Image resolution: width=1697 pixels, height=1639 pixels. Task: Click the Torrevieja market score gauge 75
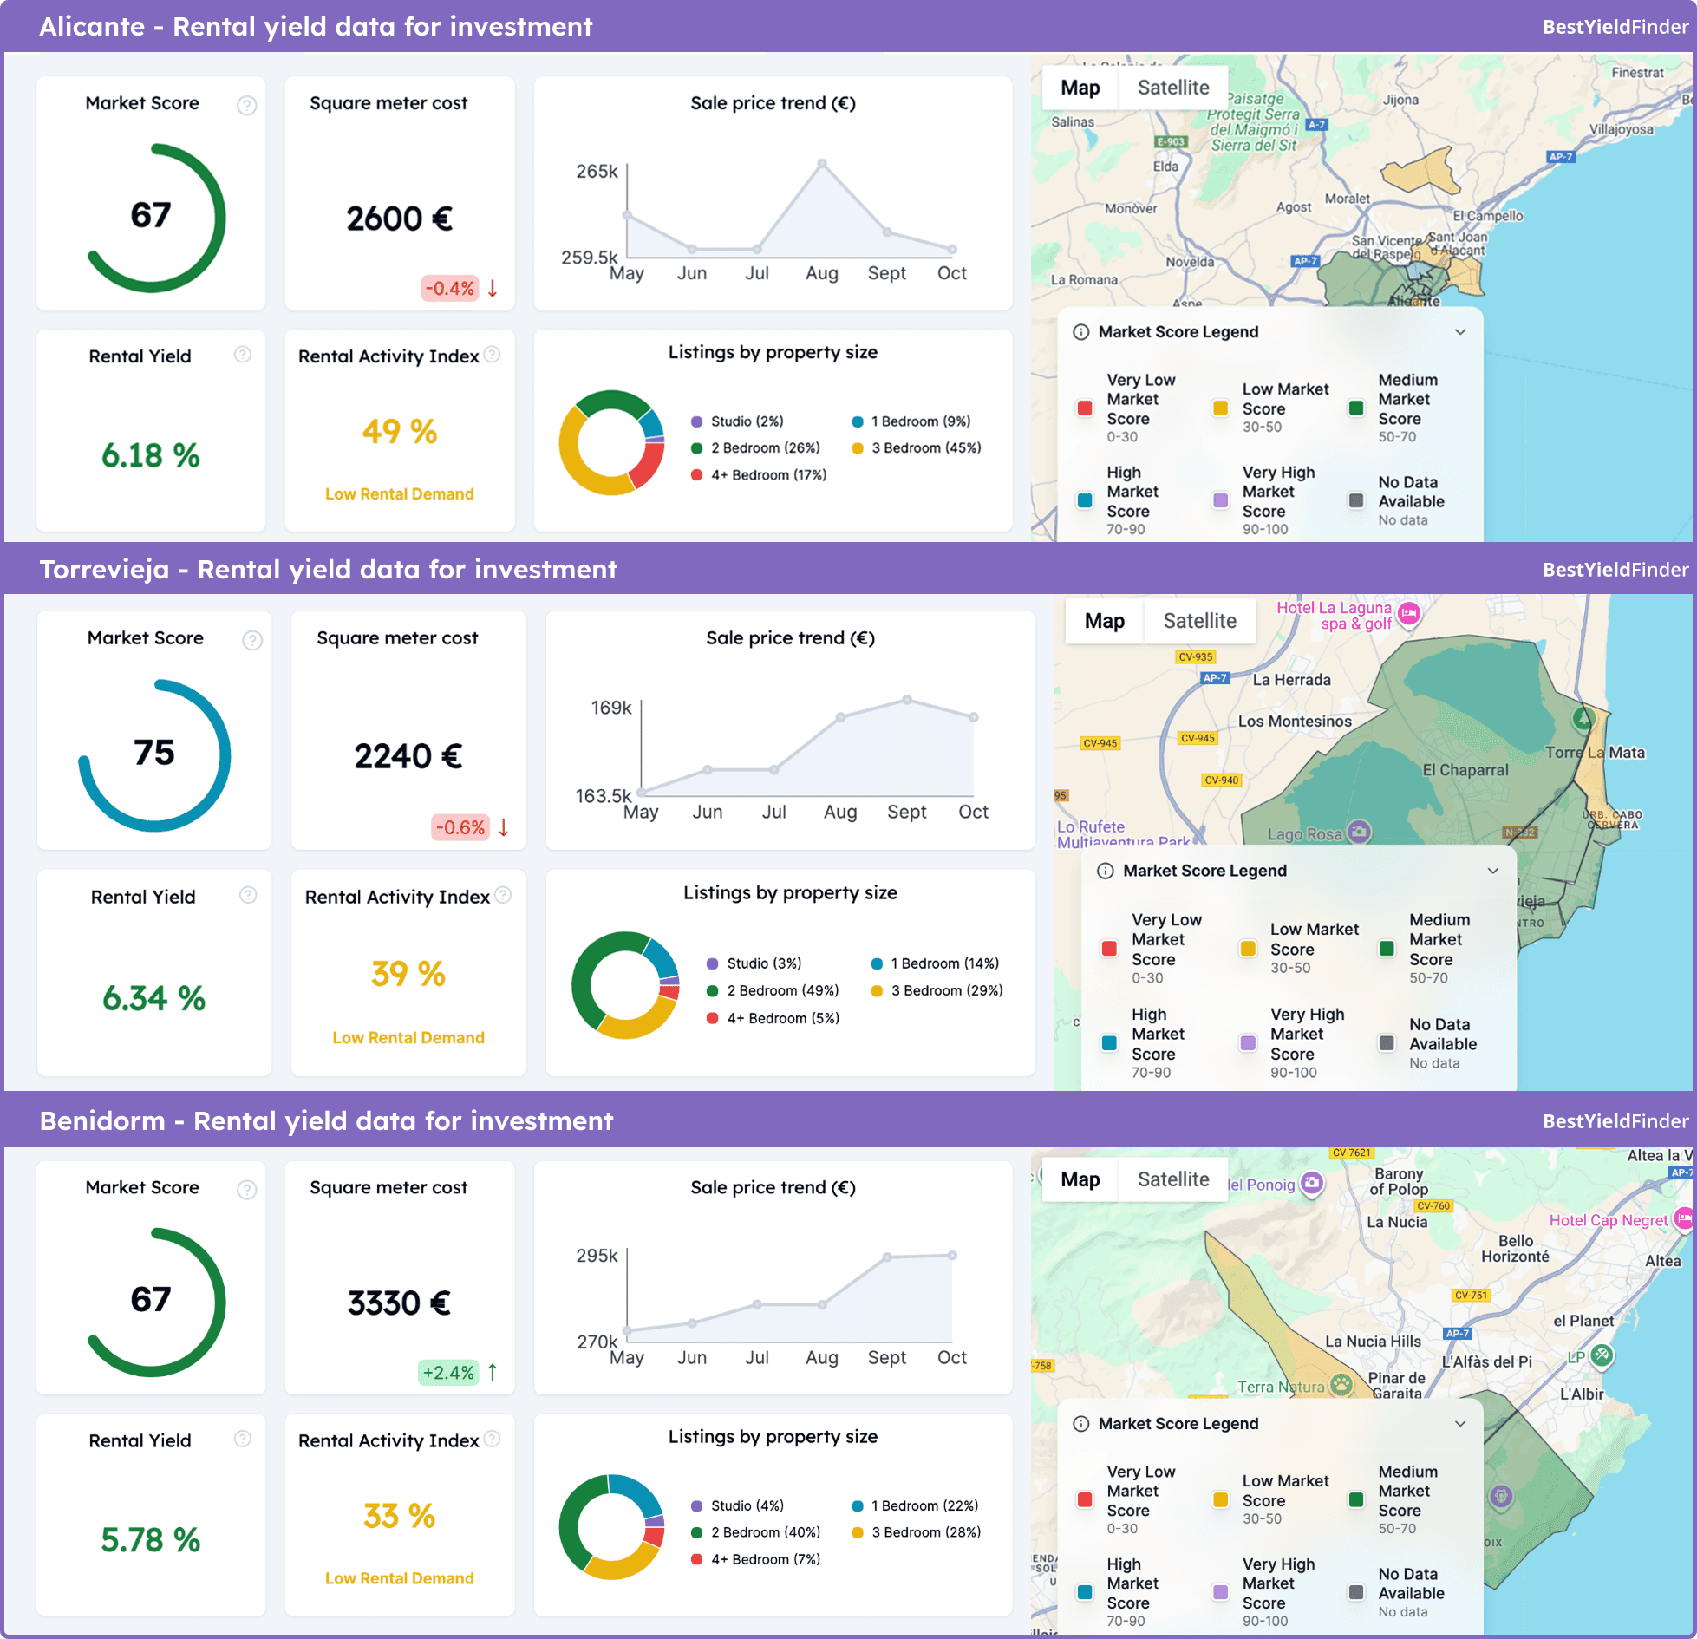pyautogui.click(x=154, y=754)
